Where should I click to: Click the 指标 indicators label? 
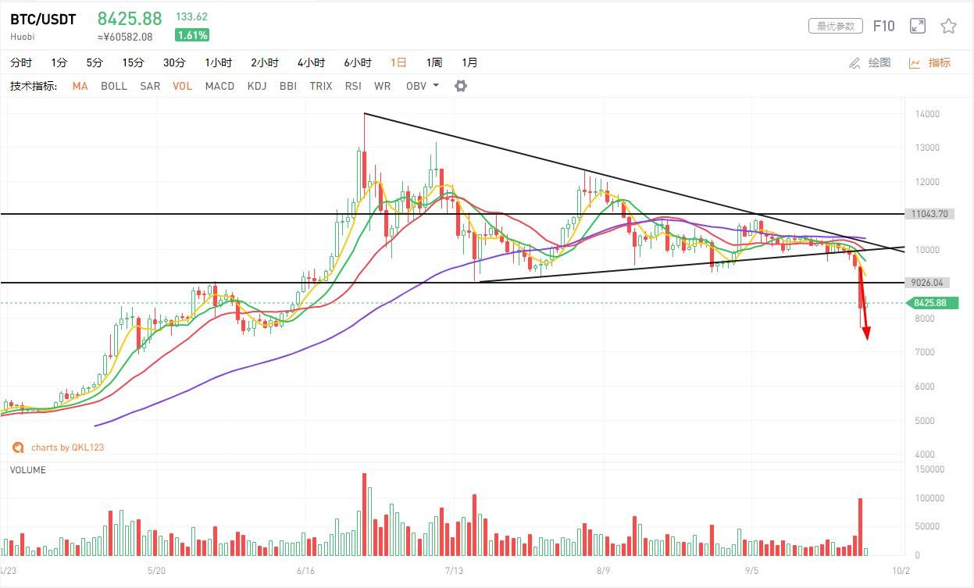tap(940, 62)
